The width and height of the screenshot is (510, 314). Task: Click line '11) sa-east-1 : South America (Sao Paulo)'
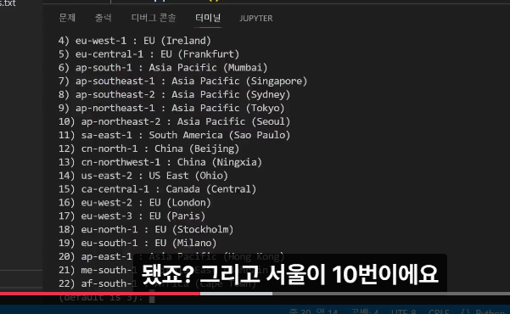(174, 135)
